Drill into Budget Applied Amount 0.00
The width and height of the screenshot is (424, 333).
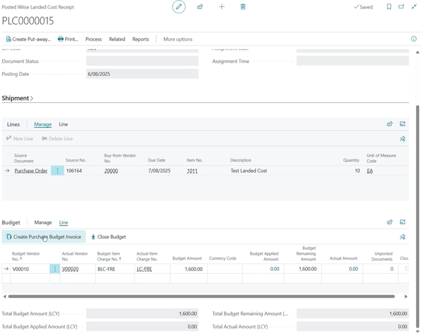tap(274, 269)
